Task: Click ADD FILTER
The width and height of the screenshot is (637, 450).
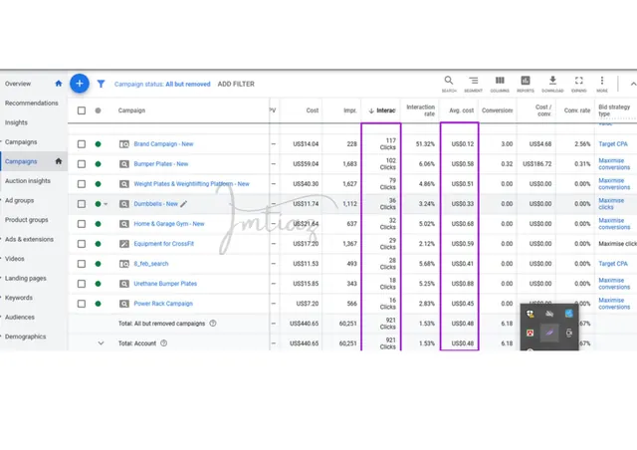Action: point(236,84)
